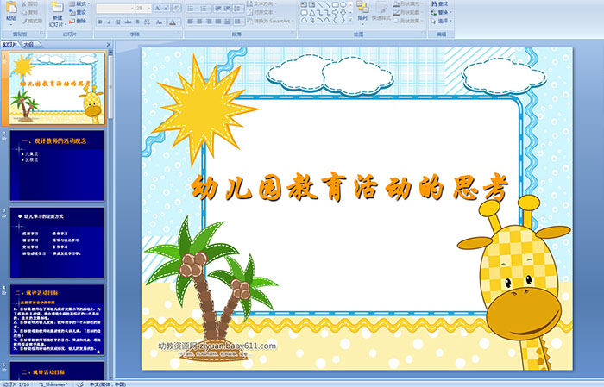Screen dimensions: 604x387
Task: Click the Reset (重设) slide button
Action: pos(78,12)
